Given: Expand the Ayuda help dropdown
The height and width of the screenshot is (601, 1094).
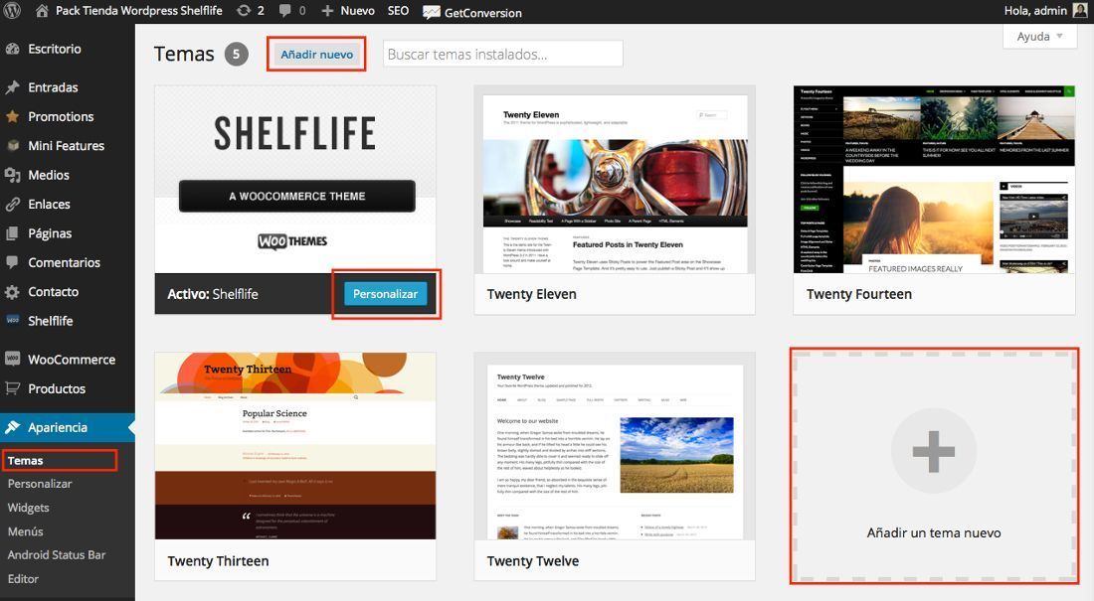Looking at the screenshot, I should click(x=1039, y=36).
